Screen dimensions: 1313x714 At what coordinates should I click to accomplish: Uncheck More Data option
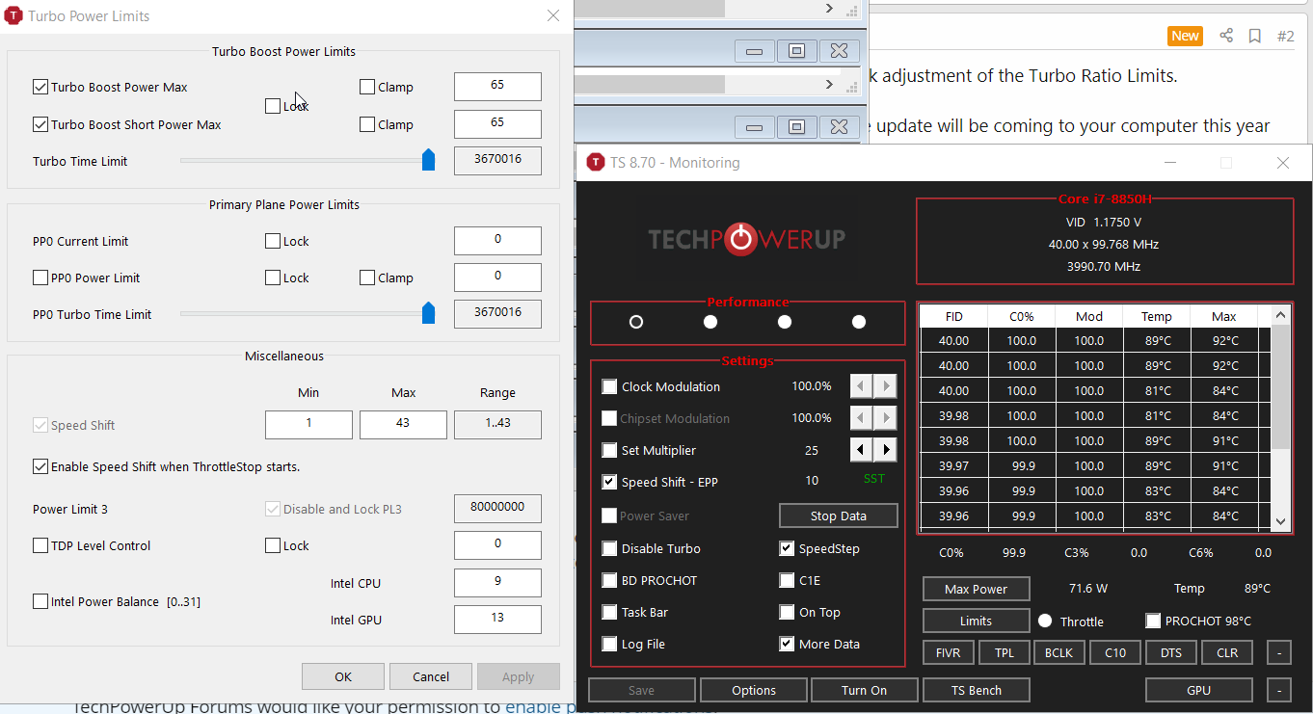[787, 644]
